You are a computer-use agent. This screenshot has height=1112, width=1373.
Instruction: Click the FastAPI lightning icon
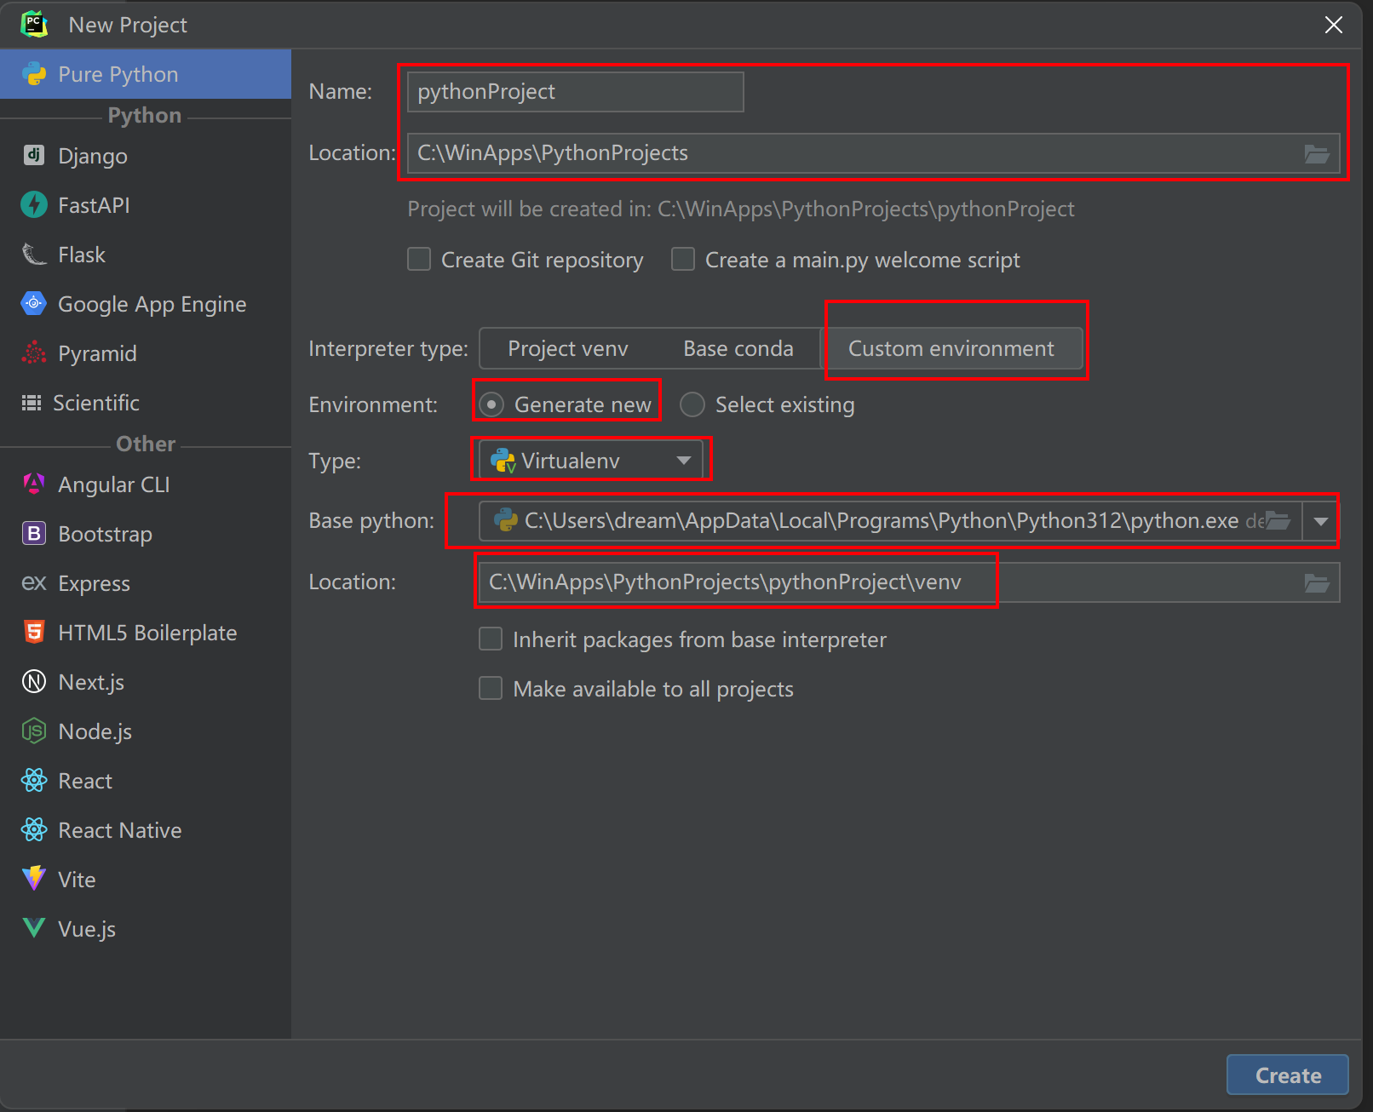(34, 204)
